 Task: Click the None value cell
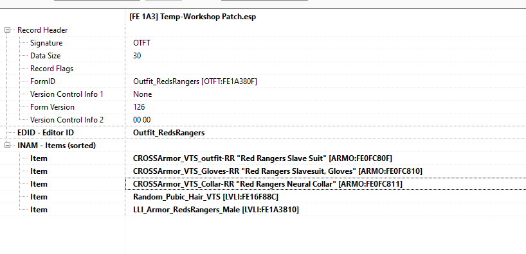coord(143,94)
